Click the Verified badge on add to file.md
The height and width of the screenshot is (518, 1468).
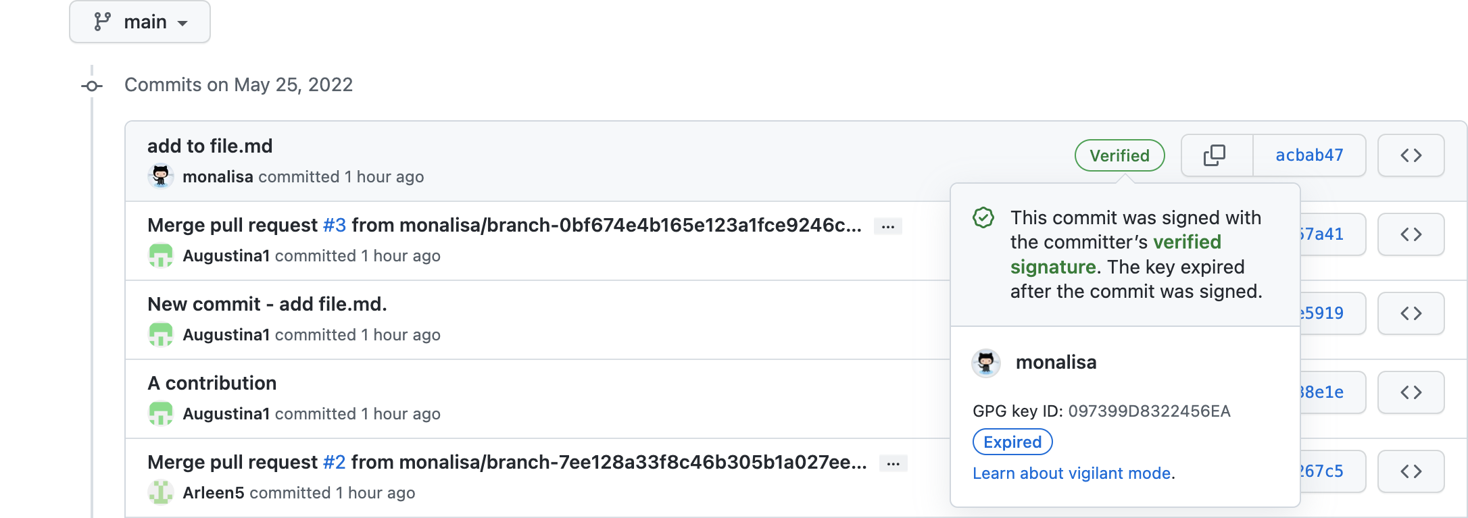pos(1119,155)
